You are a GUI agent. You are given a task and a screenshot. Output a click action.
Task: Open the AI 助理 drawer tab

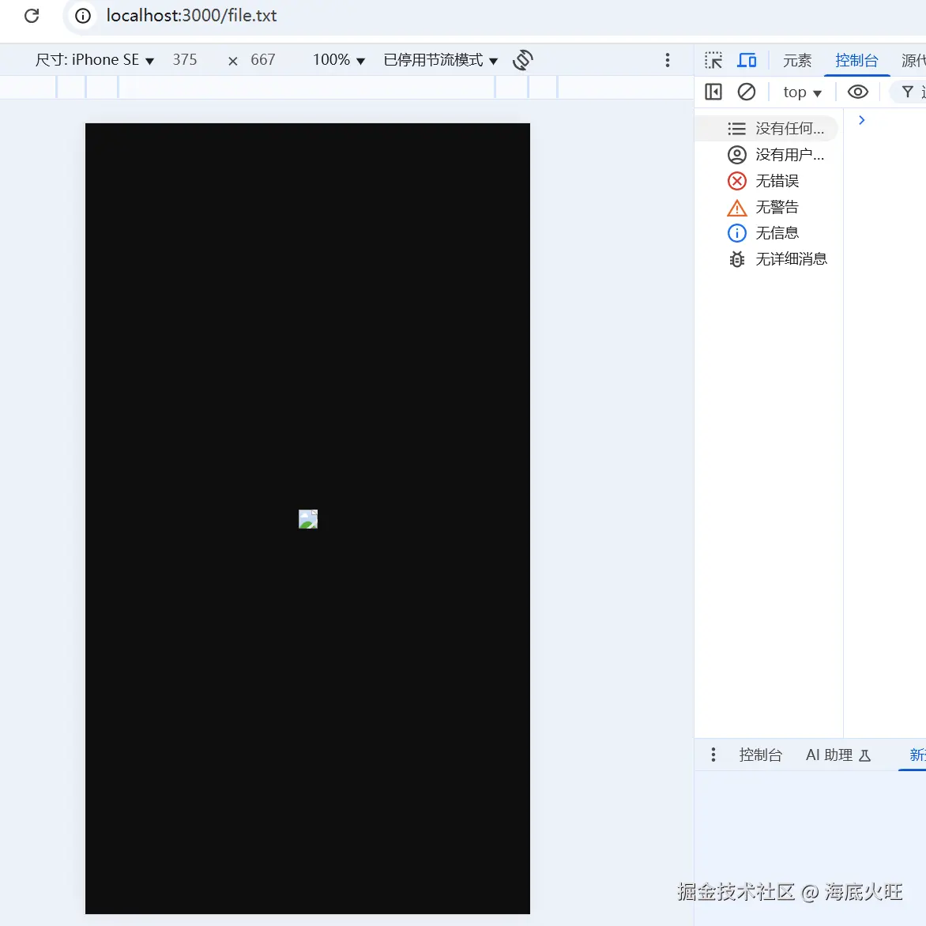[x=838, y=755]
